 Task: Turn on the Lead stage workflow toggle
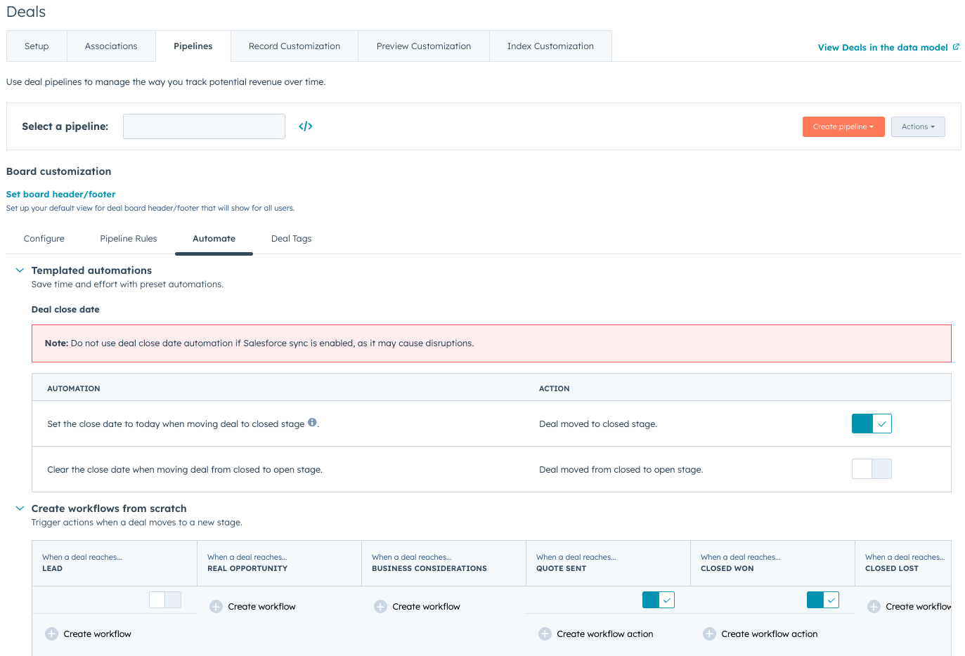click(x=165, y=600)
